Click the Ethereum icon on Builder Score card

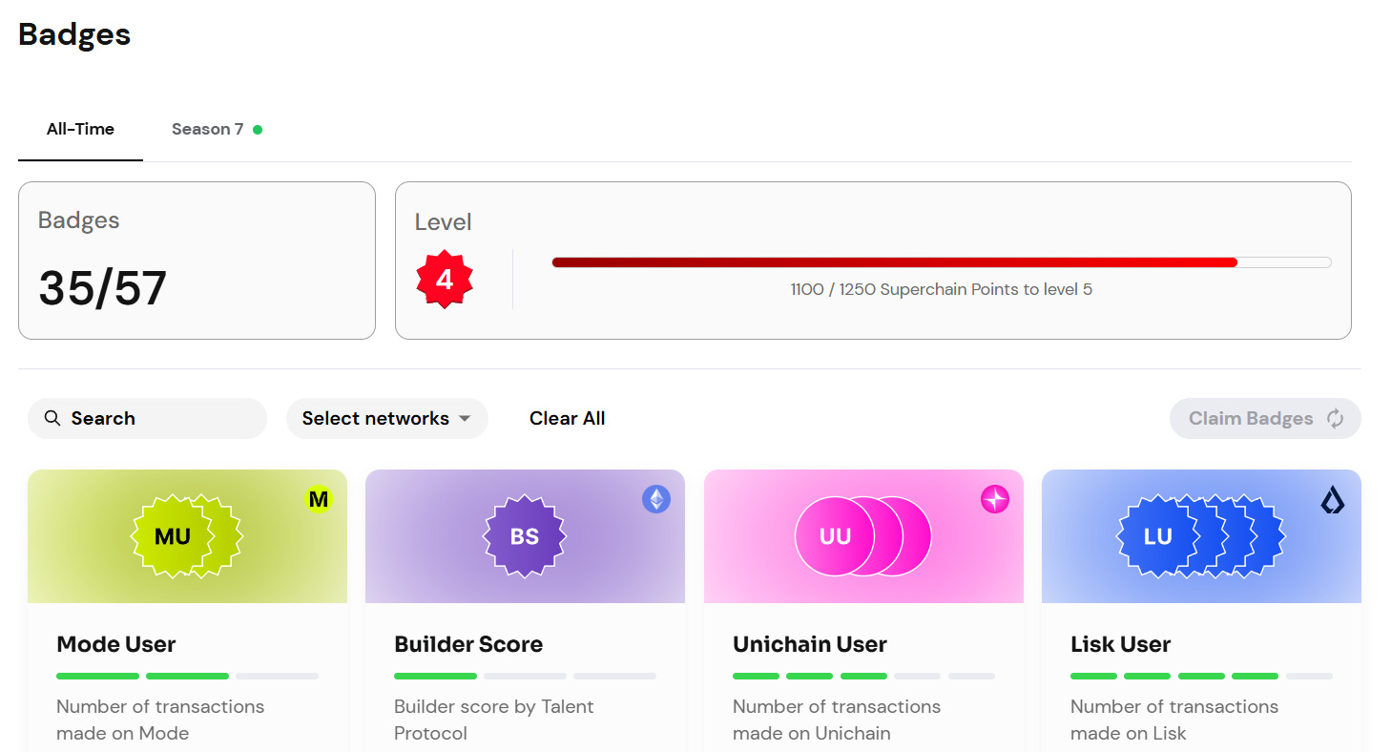(x=656, y=499)
